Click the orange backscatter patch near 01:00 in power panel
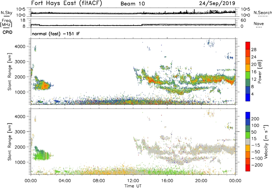 (45, 85)
